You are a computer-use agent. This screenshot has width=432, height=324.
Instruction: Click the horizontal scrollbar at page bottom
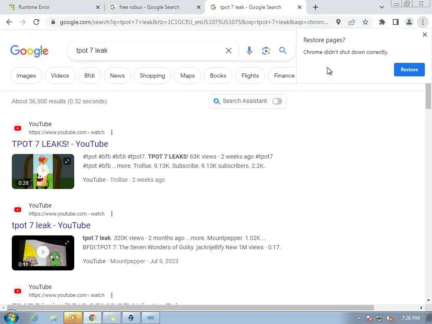click(x=190, y=308)
